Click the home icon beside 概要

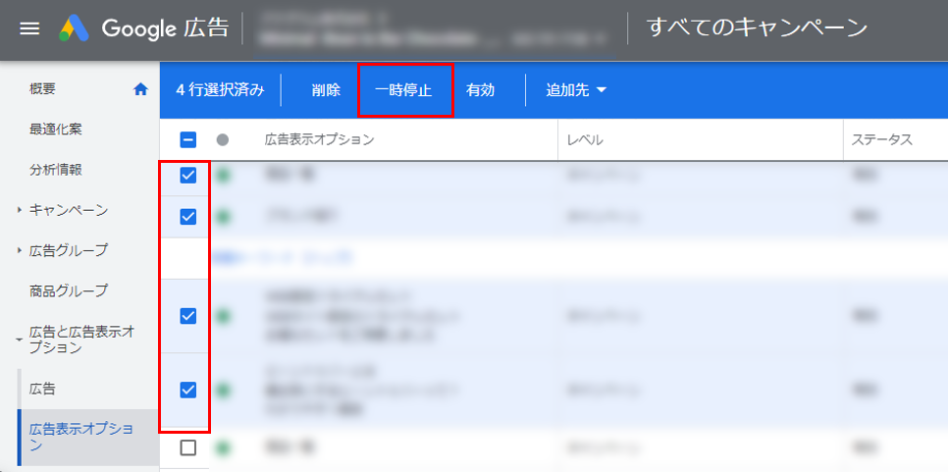[x=139, y=89]
